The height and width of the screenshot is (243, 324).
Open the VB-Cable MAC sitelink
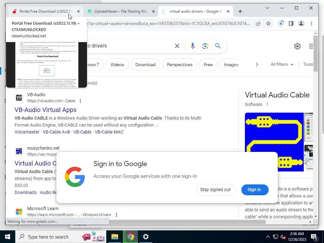(109, 132)
